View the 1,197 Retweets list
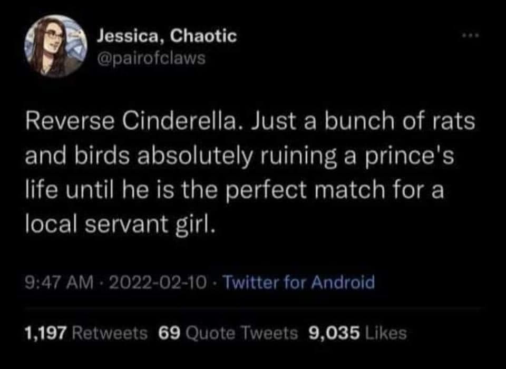 (x=84, y=333)
